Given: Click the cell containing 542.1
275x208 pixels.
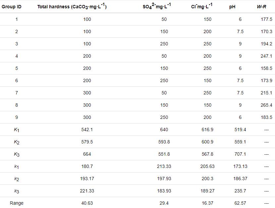Looking at the screenshot, I should click(x=87, y=130).
